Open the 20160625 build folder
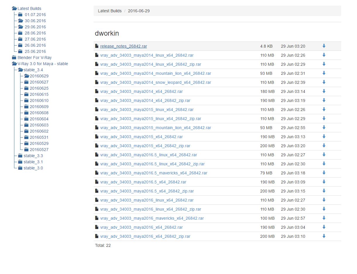This screenshot has width=357, height=274. click(x=39, y=88)
